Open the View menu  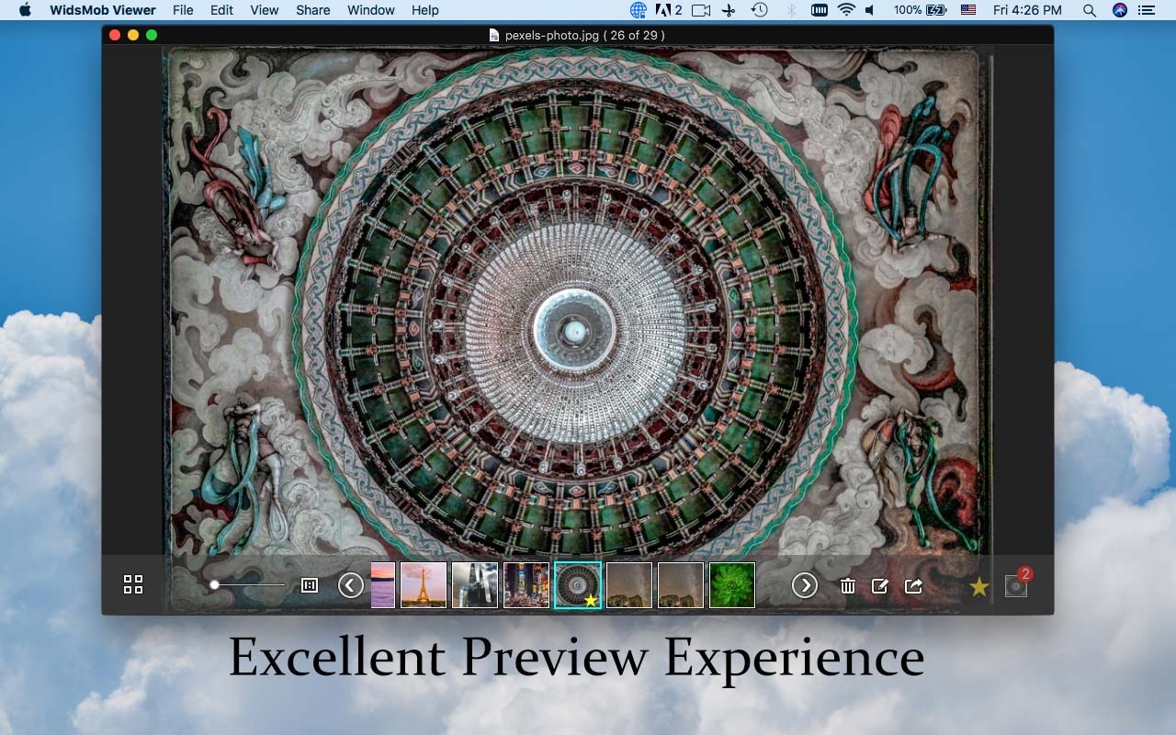tap(264, 10)
